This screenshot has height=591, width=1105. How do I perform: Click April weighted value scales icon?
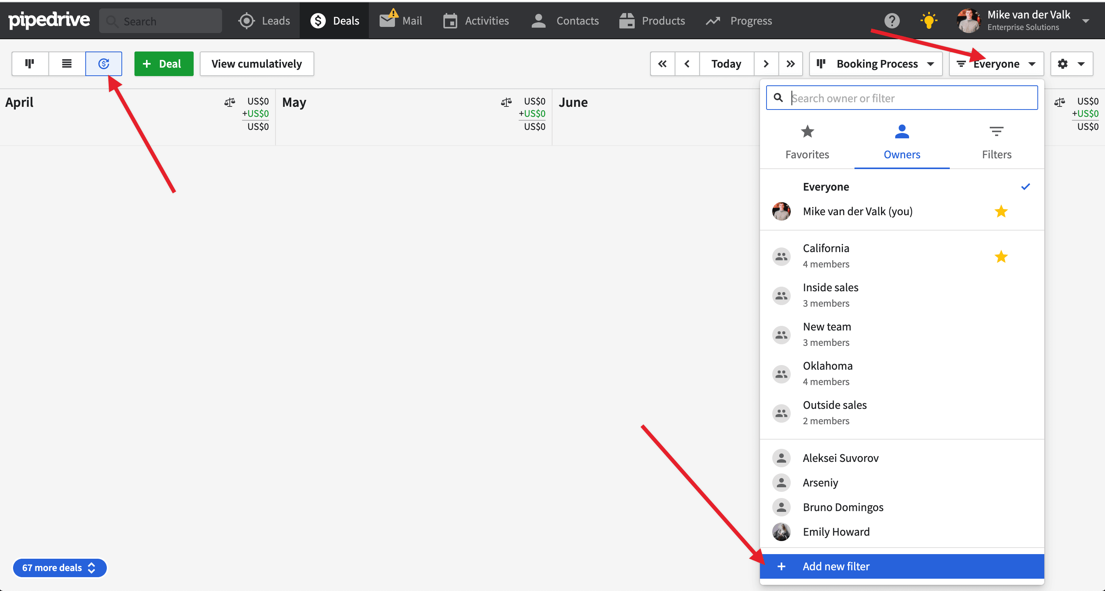[229, 102]
